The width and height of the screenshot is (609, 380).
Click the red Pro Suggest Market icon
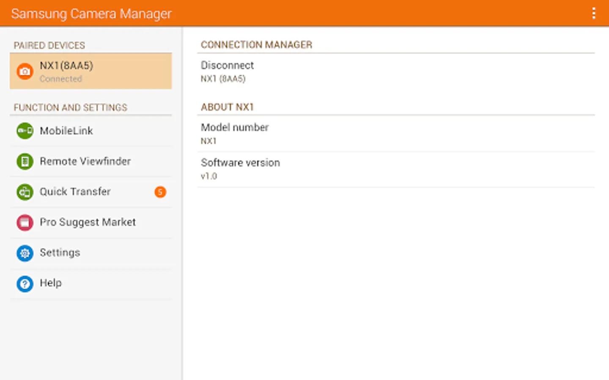(x=25, y=223)
